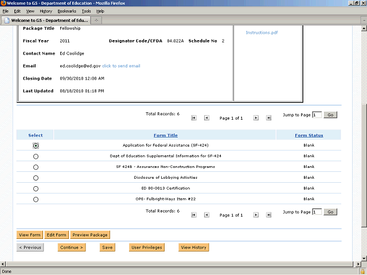Go to first page in bottom pager

coord(194,215)
